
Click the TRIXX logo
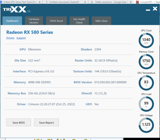coord(16,9)
